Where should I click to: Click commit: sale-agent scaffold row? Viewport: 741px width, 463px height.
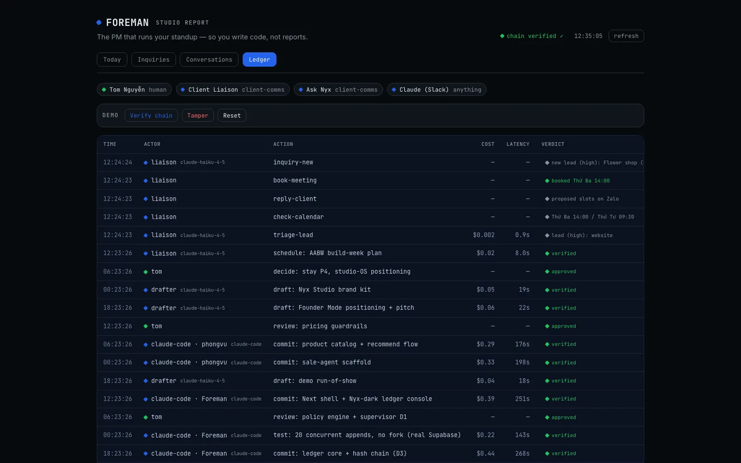tap(370, 363)
